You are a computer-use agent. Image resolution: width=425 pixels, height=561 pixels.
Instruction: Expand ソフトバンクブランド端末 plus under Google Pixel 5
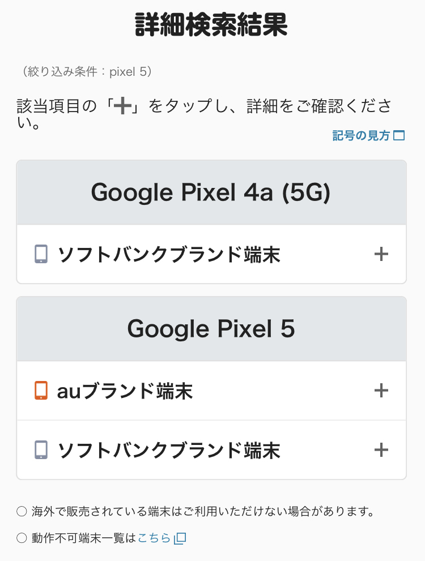tap(381, 450)
